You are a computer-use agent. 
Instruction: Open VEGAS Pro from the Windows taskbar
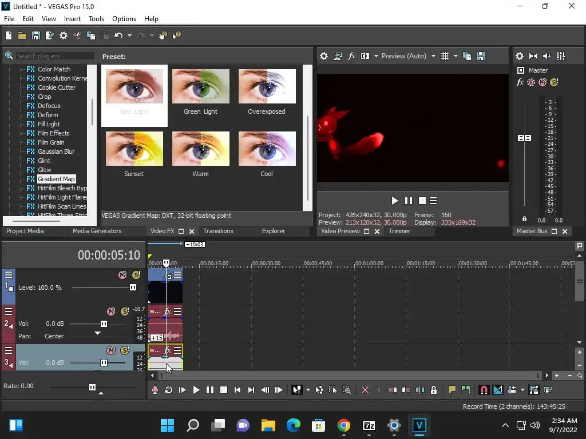[419, 425]
